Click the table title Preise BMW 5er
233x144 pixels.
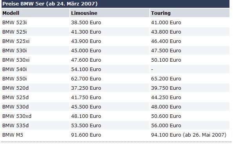click(50, 4)
